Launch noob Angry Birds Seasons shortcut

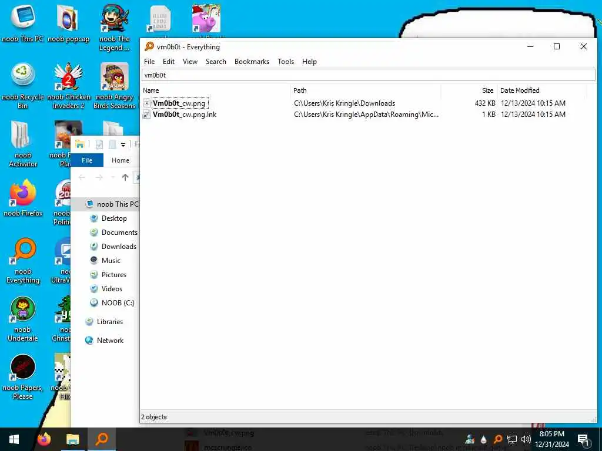pos(115,85)
